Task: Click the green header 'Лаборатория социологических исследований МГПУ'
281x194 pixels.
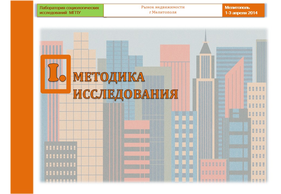Action: click(70, 10)
